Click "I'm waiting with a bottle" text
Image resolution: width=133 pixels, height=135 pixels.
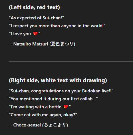coord(36,107)
